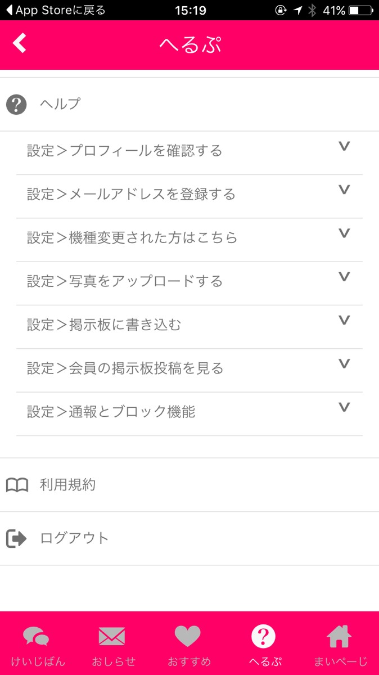Tap the speech bubbles けいじばん icon
Screen dimensions: 379x675
(x=36, y=637)
